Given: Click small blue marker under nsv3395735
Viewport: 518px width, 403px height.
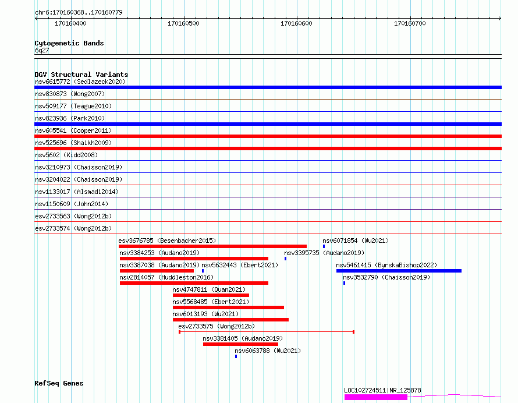Looking at the screenshot, I should pyautogui.click(x=285, y=259).
